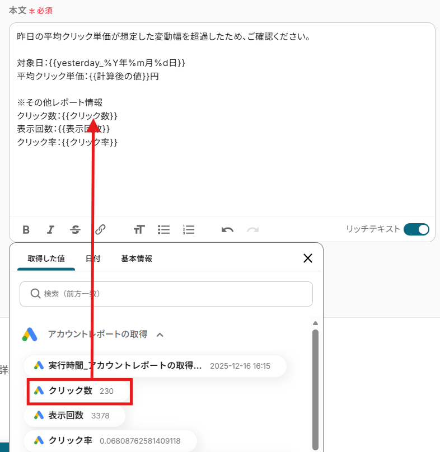
Task: Apply italic formatting in the editor toolbar
Action: pos(50,230)
